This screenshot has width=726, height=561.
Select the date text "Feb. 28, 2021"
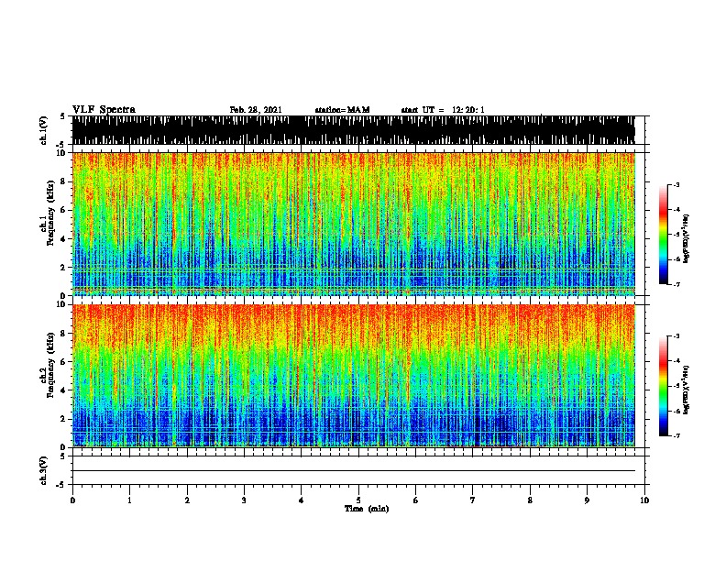256,110
